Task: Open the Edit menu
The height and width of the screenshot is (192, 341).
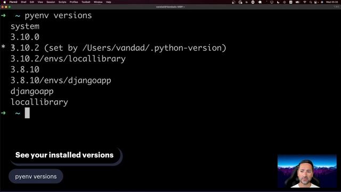Action: click(x=32, y=2)
